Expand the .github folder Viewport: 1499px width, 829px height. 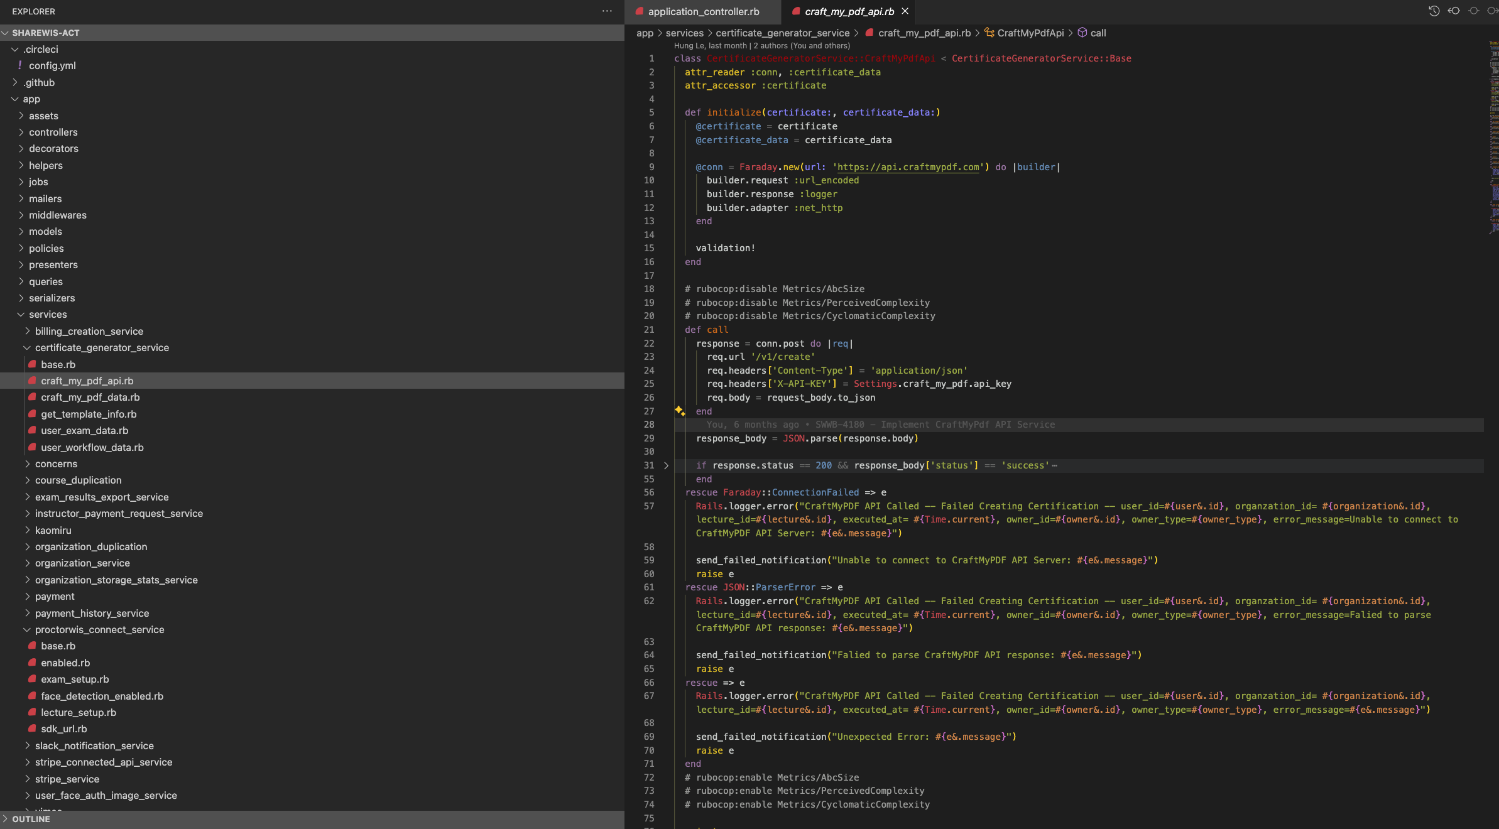pos(312,82)
